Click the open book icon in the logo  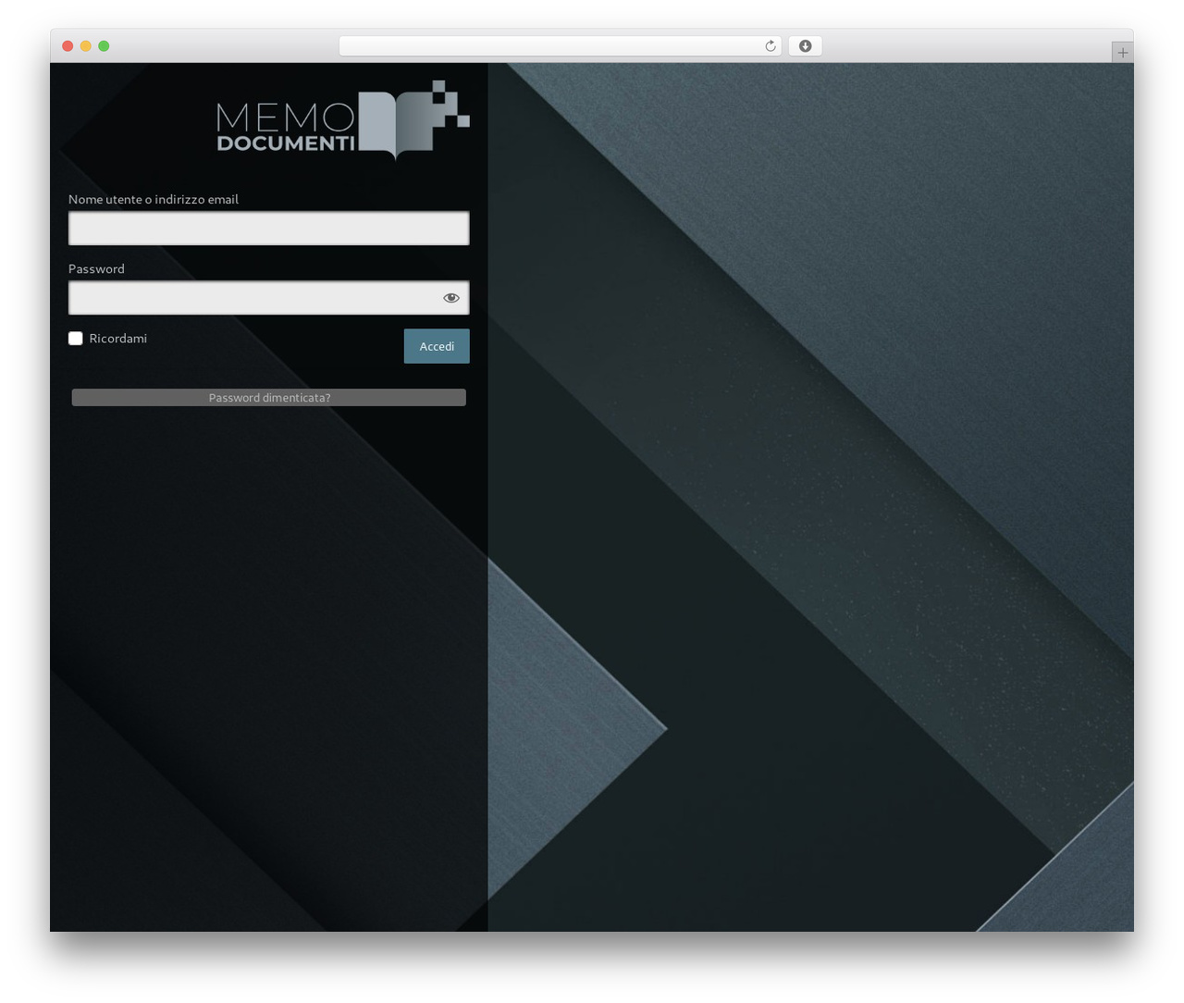coord(395,125)
